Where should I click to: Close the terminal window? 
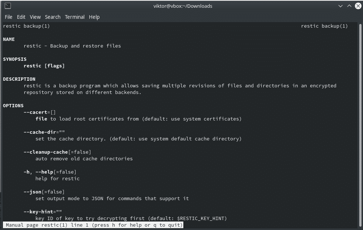358,6
